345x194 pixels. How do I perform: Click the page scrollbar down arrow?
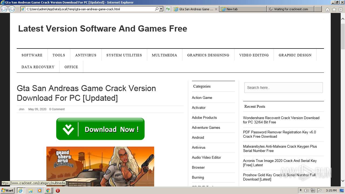343,181
